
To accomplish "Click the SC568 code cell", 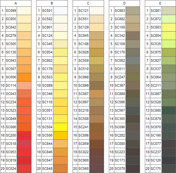I will (x=84, y=169).
